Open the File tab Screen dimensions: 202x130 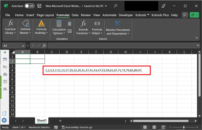[x=8, y=15]
